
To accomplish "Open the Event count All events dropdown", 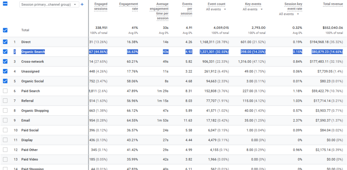I will coord(216,9).
